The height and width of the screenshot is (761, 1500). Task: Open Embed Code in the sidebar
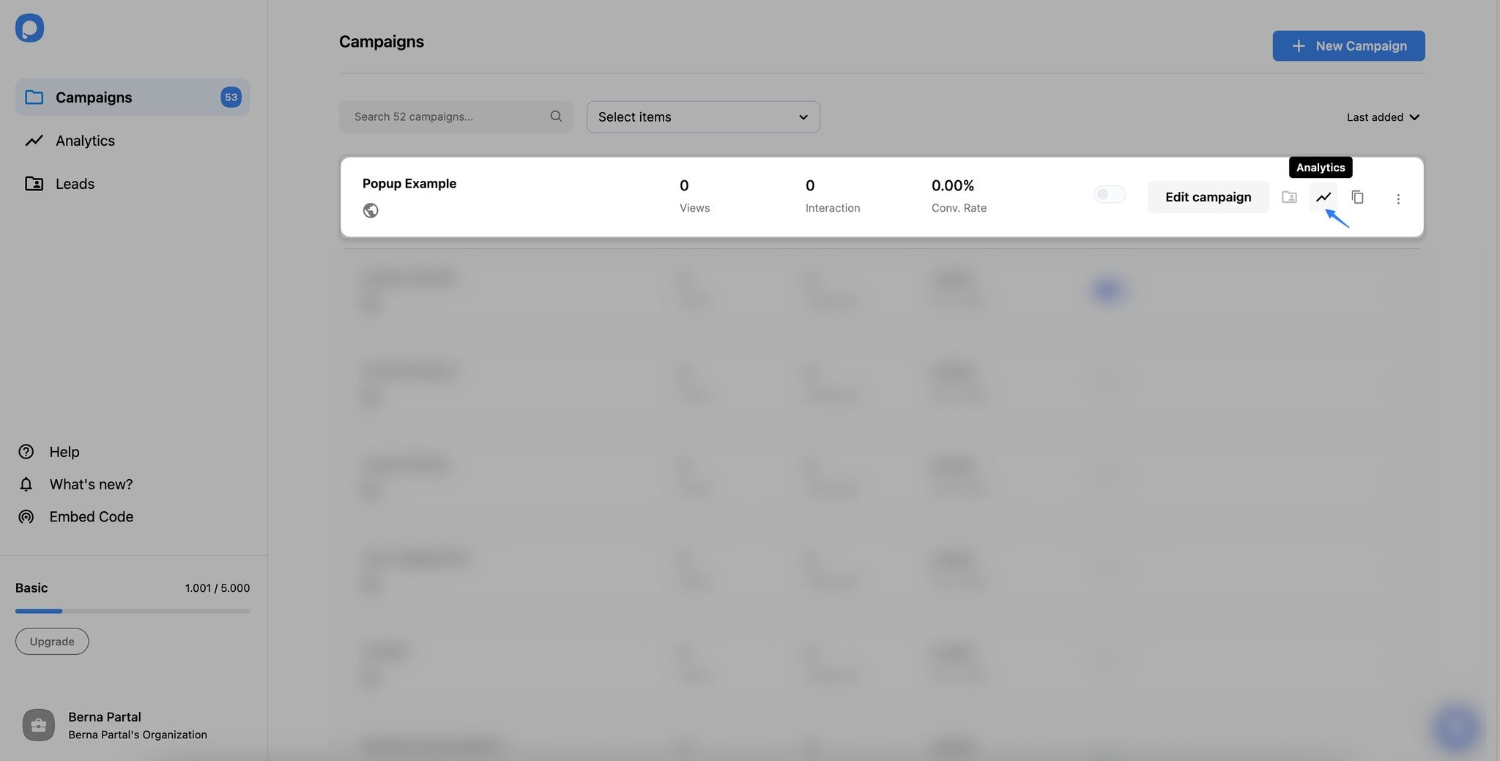(92, 516)
